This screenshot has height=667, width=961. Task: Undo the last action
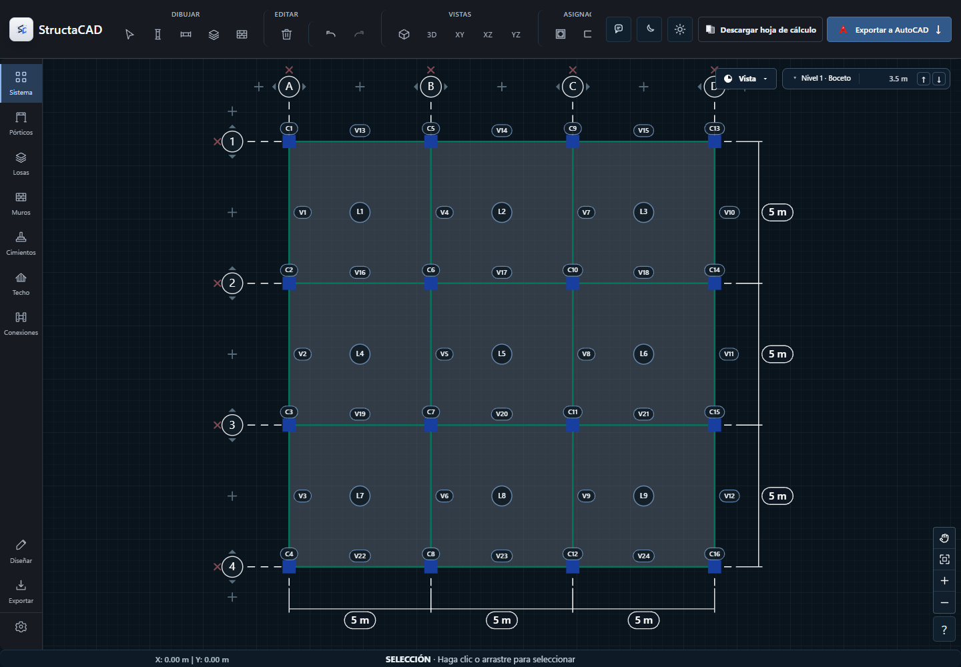331,34
